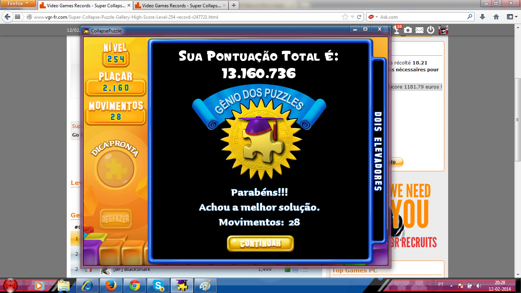This screenshot has width=521, height=293.
Task: Toggle the volume speaker in system tray
Action: (478, 285)
